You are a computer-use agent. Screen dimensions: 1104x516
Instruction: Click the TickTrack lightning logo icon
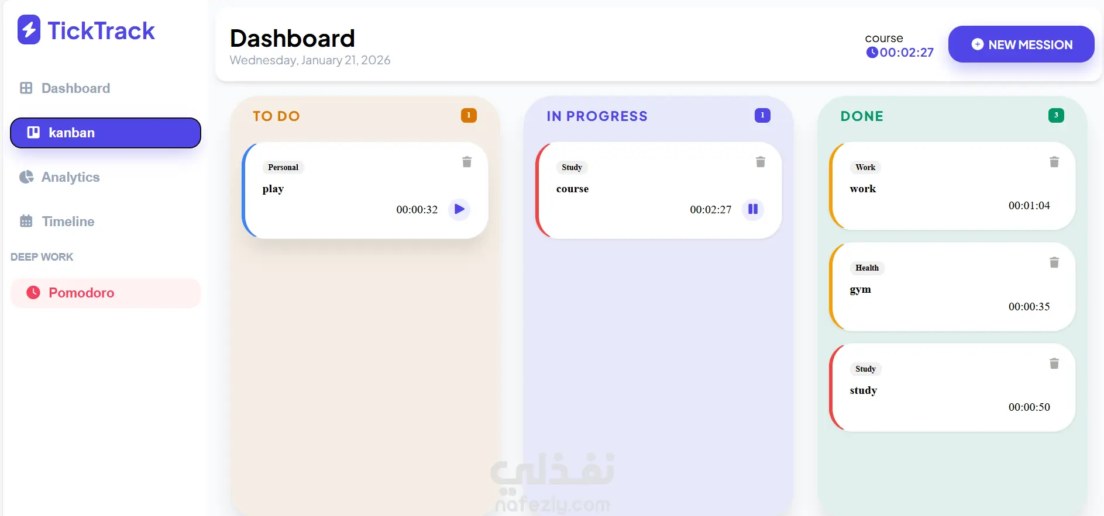(x=29, y=30)
